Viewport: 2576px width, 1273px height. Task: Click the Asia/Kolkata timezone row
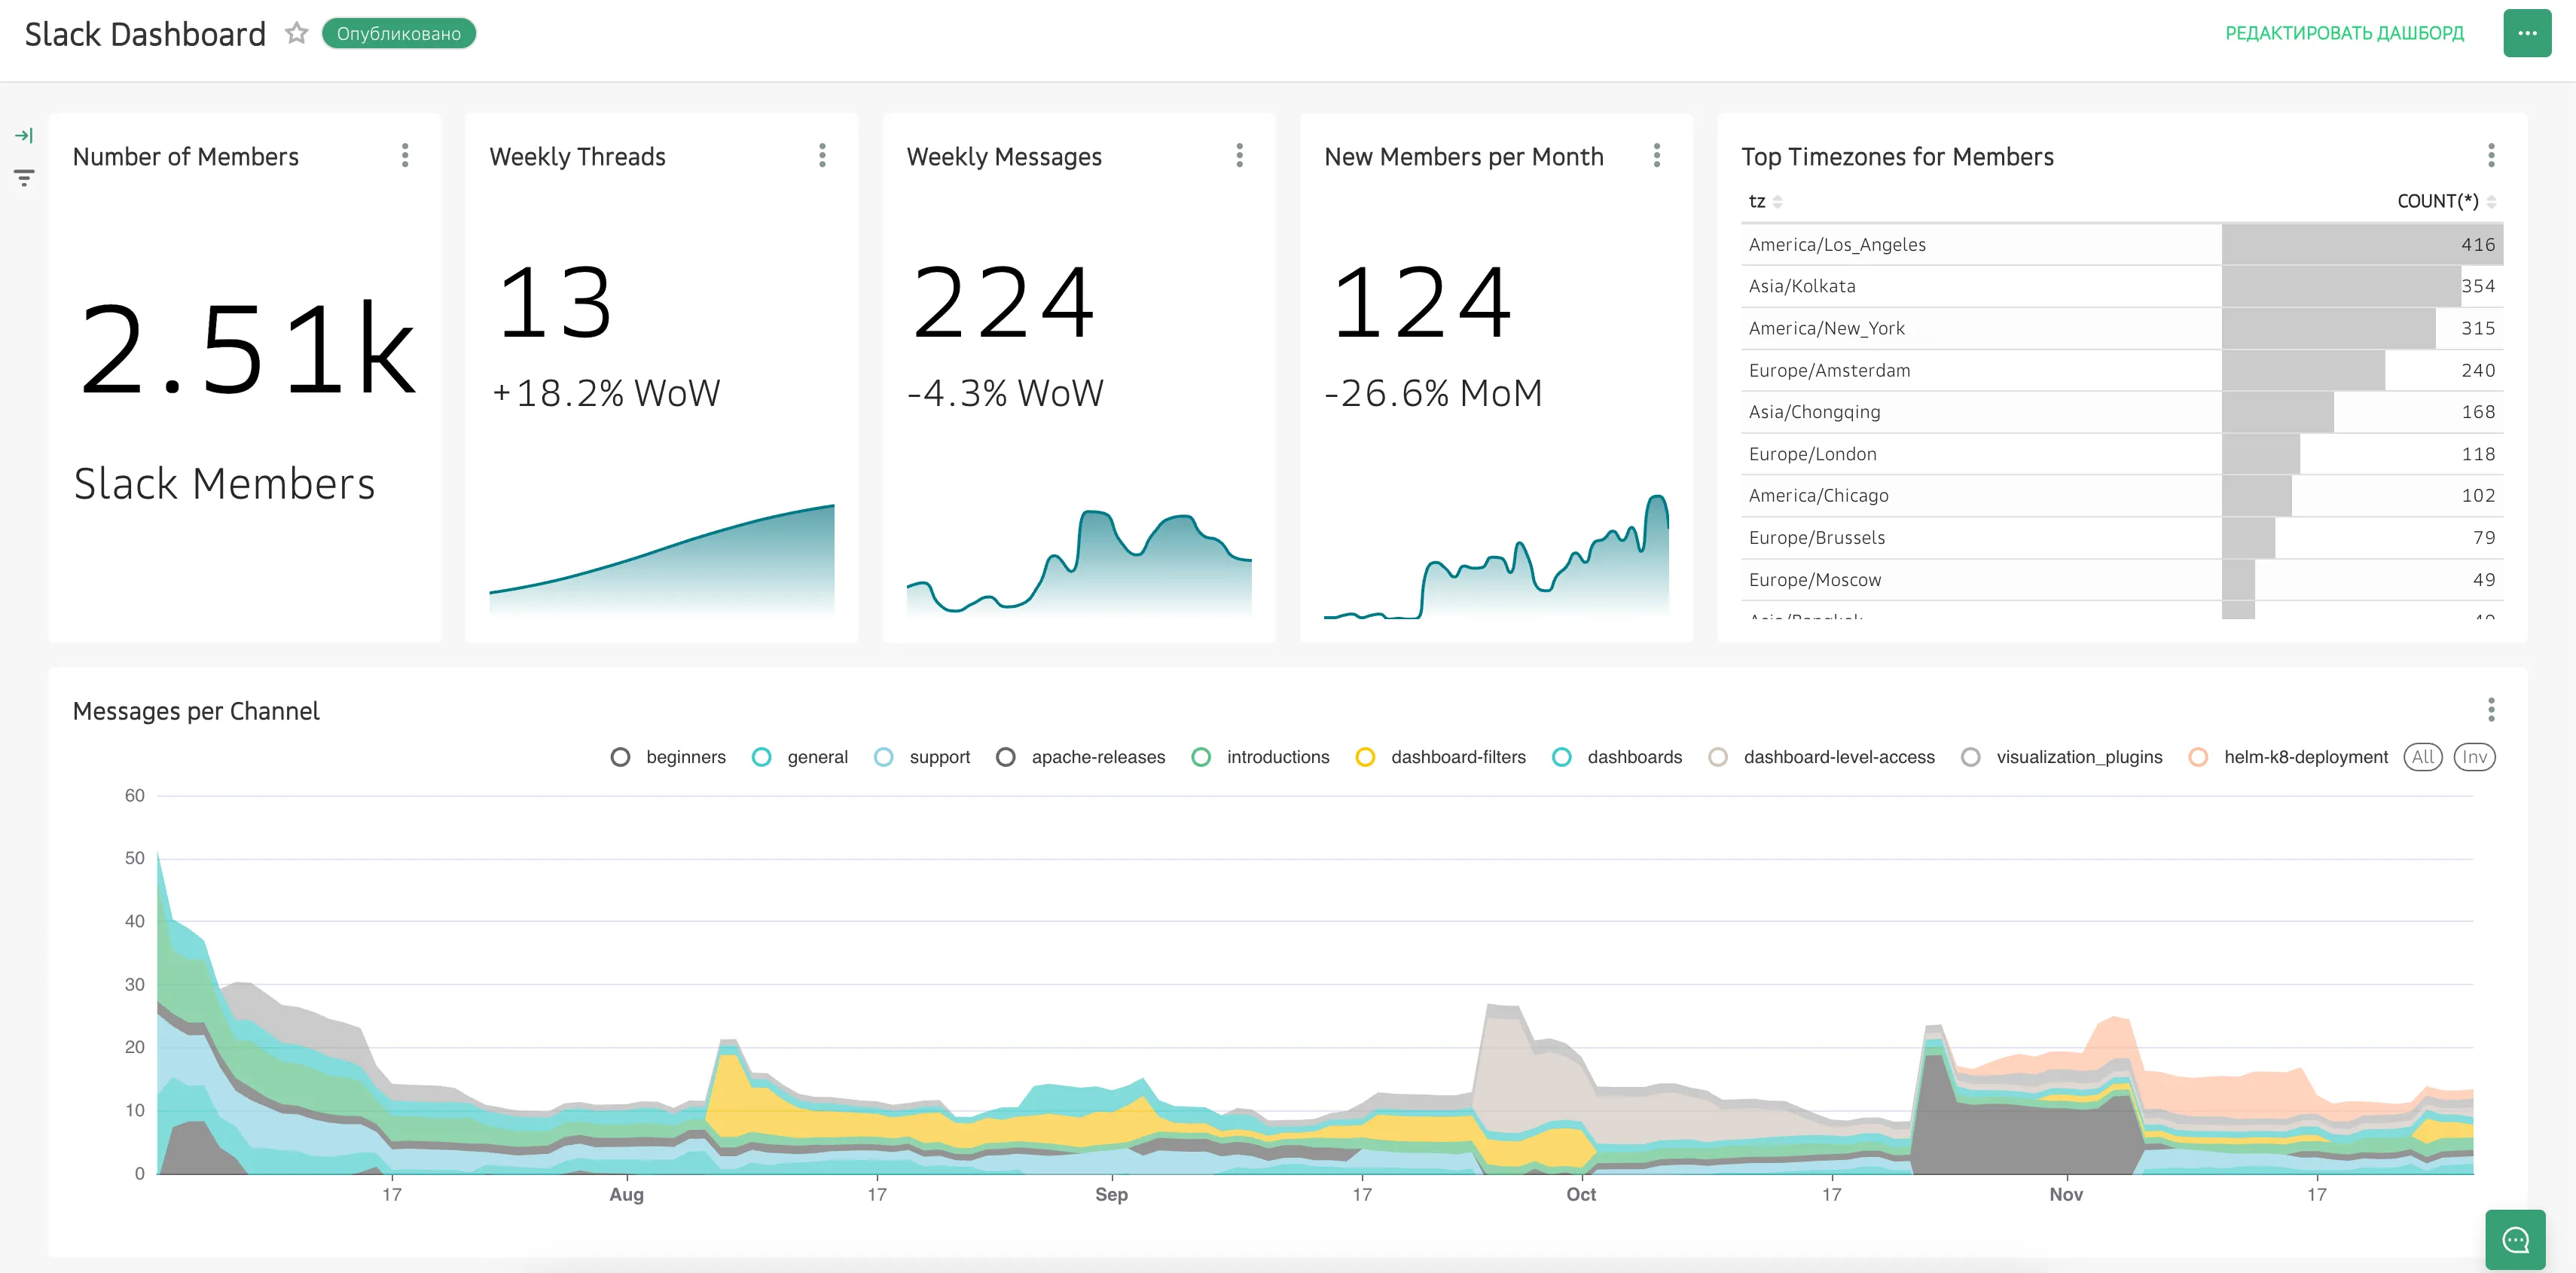pos(2121,287)
